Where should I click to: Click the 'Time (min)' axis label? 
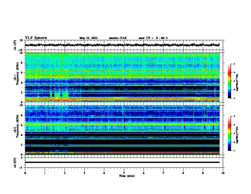click(127, 176)
